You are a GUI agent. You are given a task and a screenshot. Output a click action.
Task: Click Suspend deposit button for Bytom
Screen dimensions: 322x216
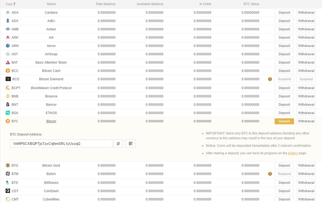pyautogui.click(x=284, y=174)
